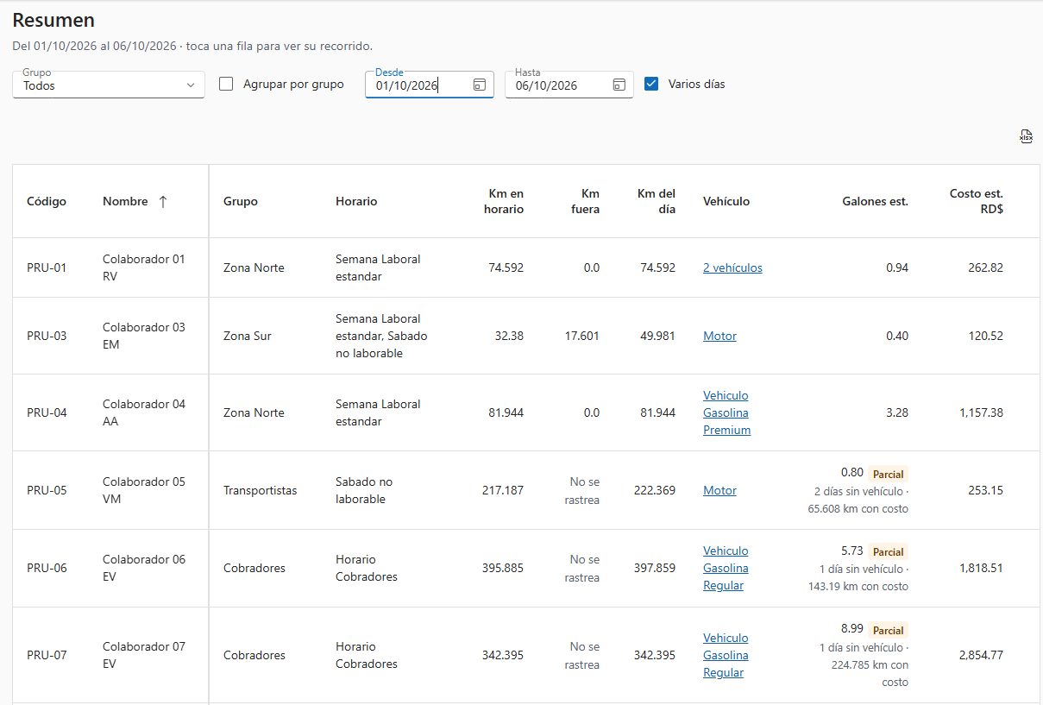
Task: Enable the Agrupar por grupo checkbox
Action: tap(226, 84)
